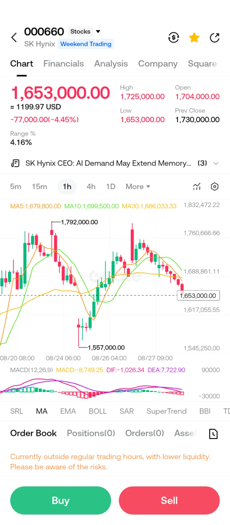This screenshot has width=230, height=525.
Task: Tap the Low value 1,653,000.00
Action: coord(143,119)
